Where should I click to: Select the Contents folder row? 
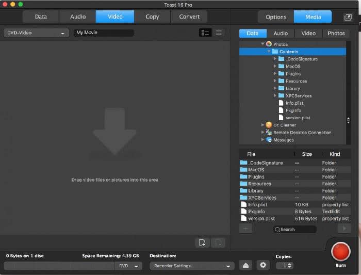coord(292,52)
